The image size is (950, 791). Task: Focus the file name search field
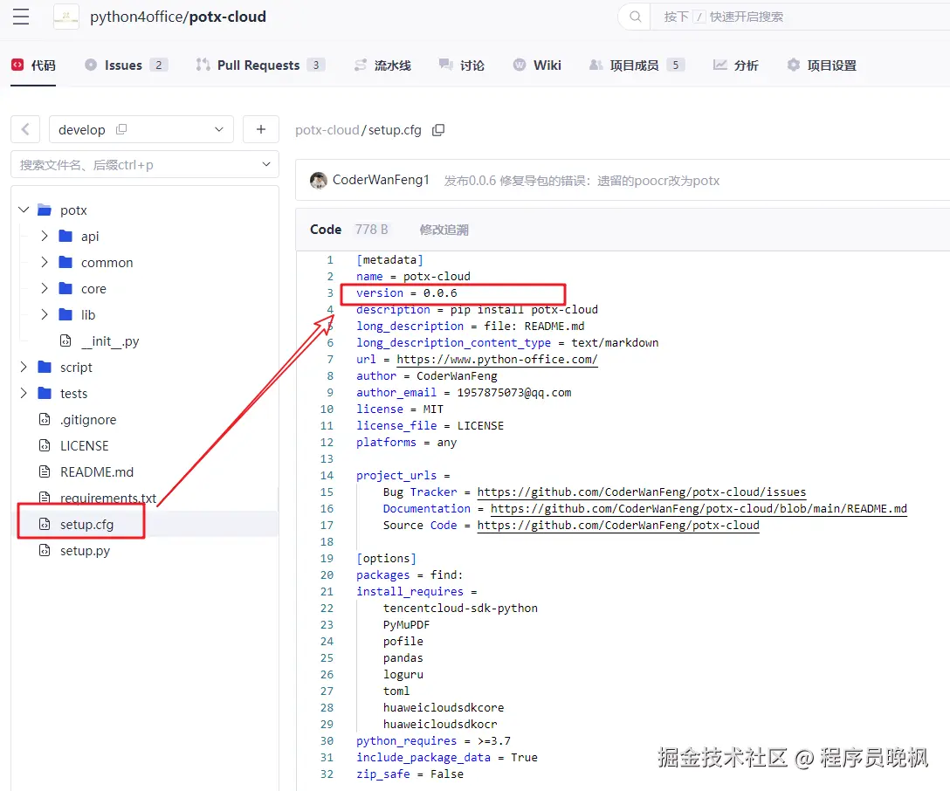(x=145, y=164)
